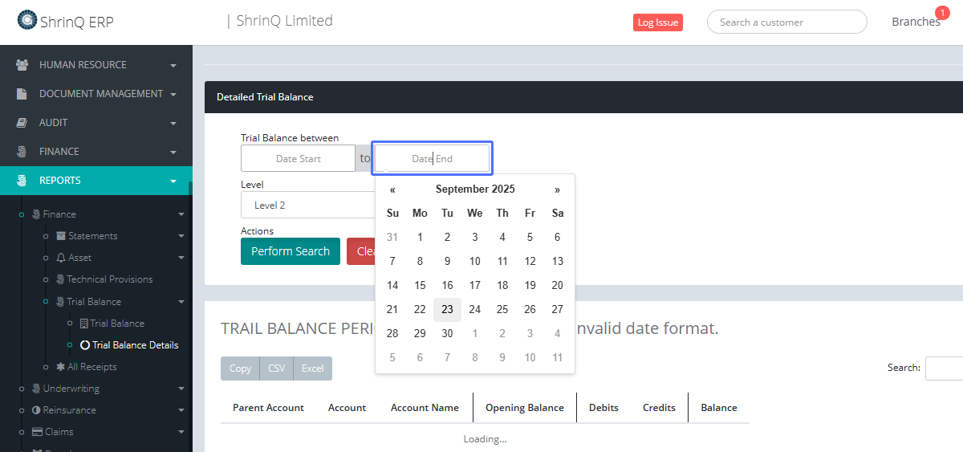Click the Human Resource people icon
The width and height of the screenshot is (963, 452).
(22, 65)
